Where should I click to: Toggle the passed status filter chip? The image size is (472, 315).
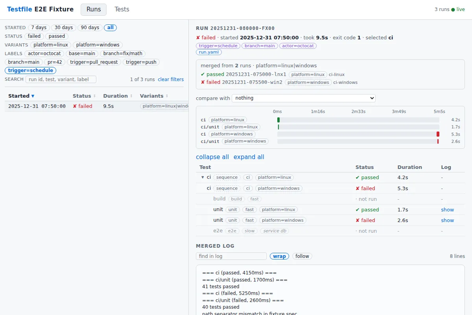pyautogui.click(x=57, y=36)
